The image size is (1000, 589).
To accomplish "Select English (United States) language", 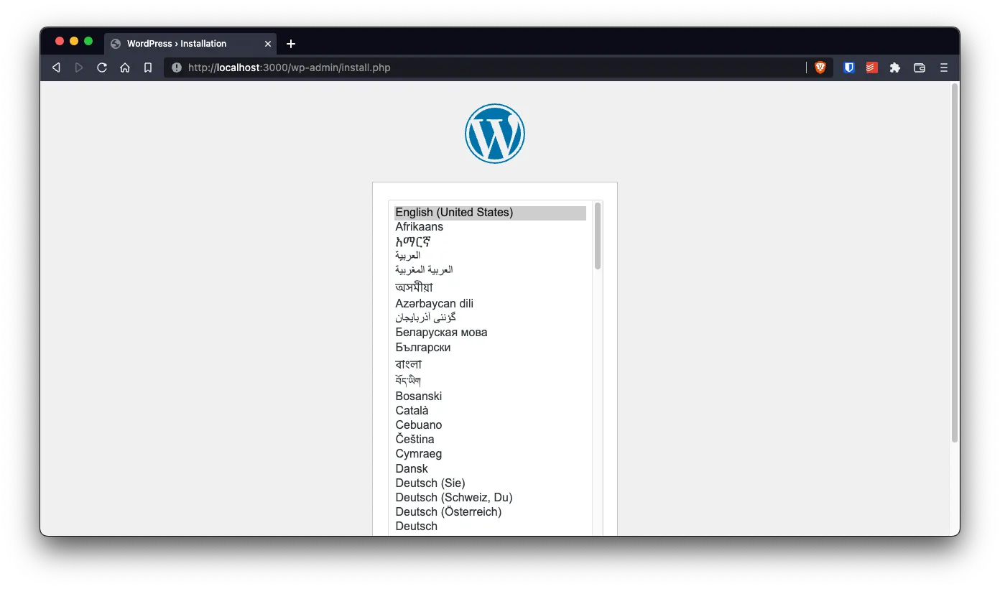I will pos(490,213).
